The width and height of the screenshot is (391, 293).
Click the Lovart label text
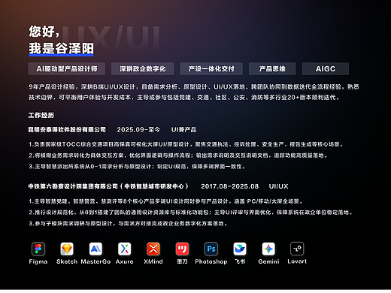[x=297, y=261]
